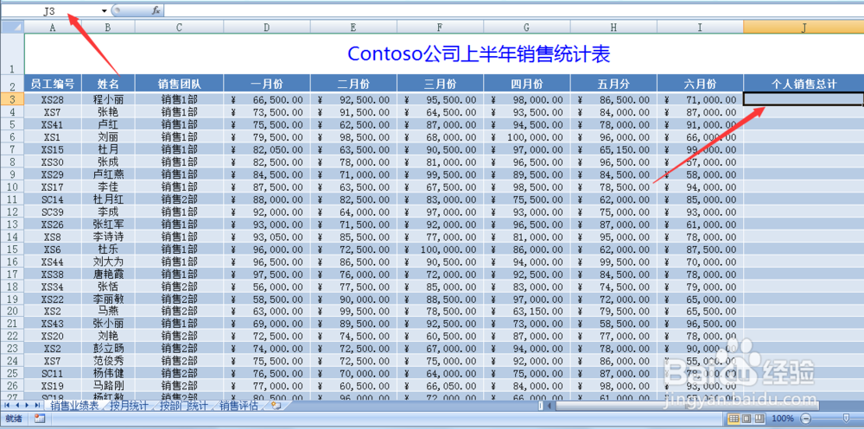Image resolution: width=864 pixels, height=429 pixels.
Task: Click 杜乐's March value 100,000.00
Action: (441, 249)
